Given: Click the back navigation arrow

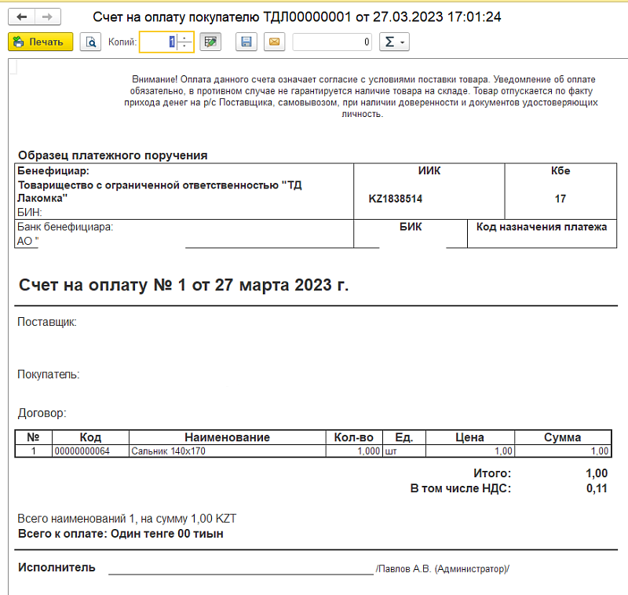Looking at the screenshot, I should [x=21, y=16].
